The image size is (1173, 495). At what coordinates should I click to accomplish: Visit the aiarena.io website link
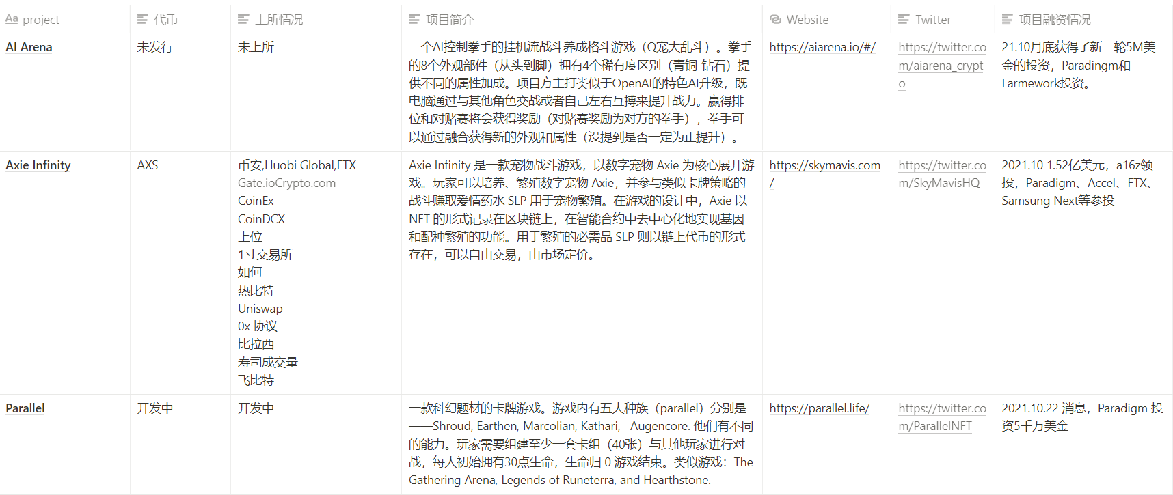pyautogui.click(x=822, y=47)
